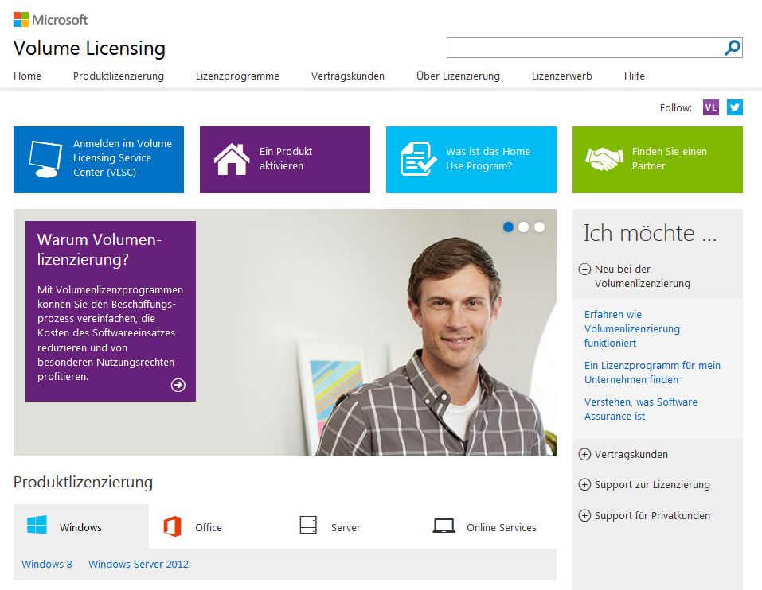Screen dimensions: 762x590
Task: Open Ein Lizenzprogramm für mein Unternehmen finden
Action: tap(652, 372)
